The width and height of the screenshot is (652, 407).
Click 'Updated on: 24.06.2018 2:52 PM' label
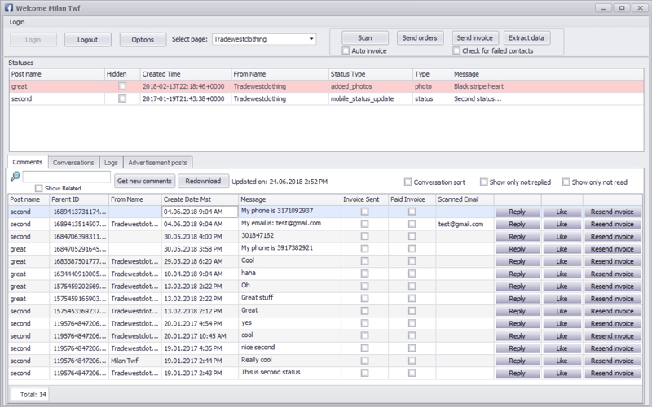(280, 182)
